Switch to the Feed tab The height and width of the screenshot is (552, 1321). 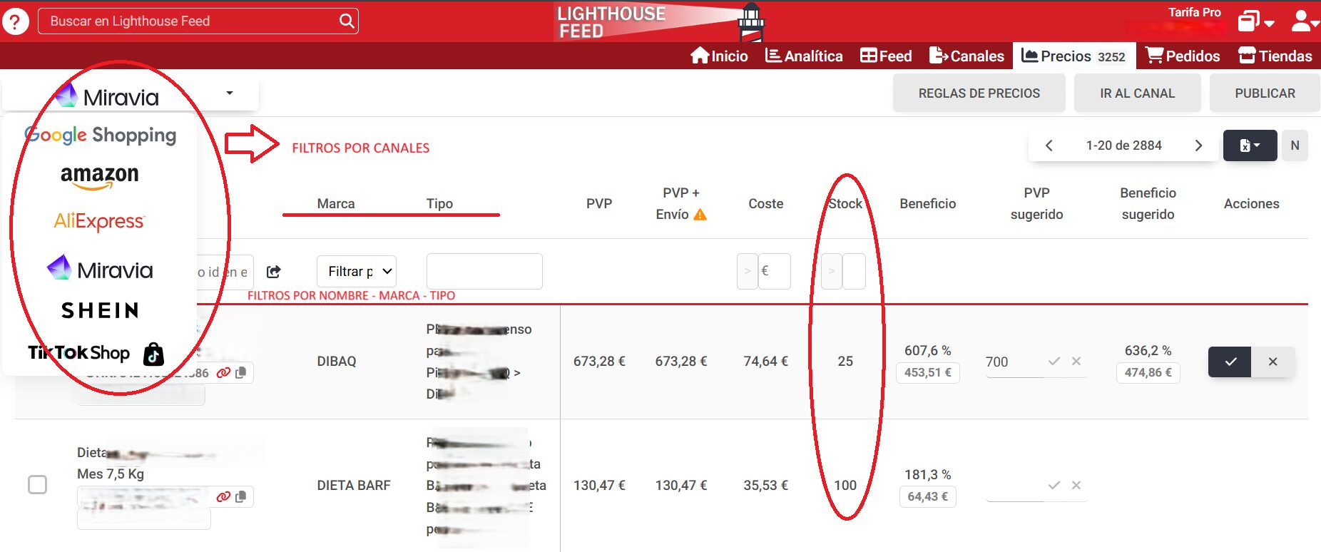[x=886, y=56]
